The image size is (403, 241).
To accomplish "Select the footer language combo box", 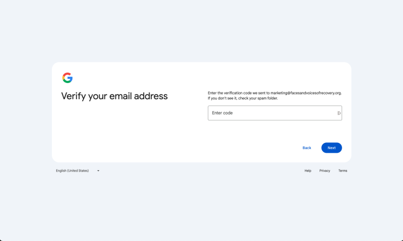I will (x=78, y=171).
